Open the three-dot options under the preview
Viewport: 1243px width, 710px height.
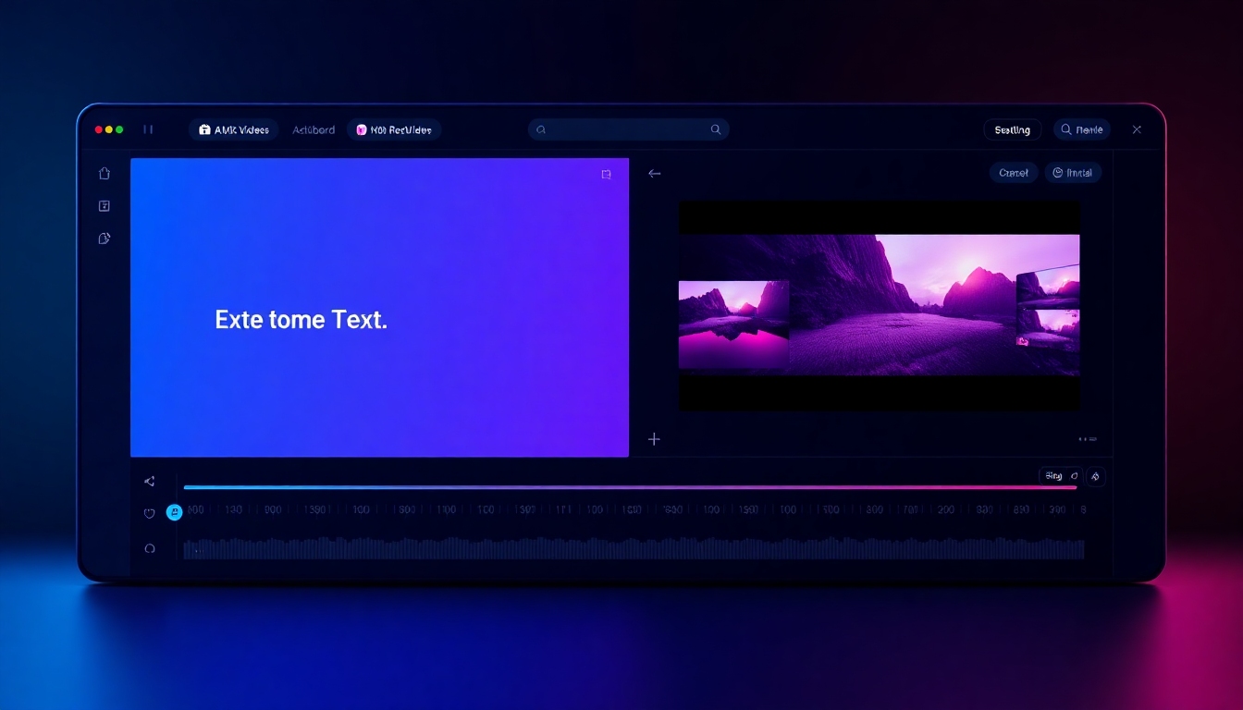1087,439
